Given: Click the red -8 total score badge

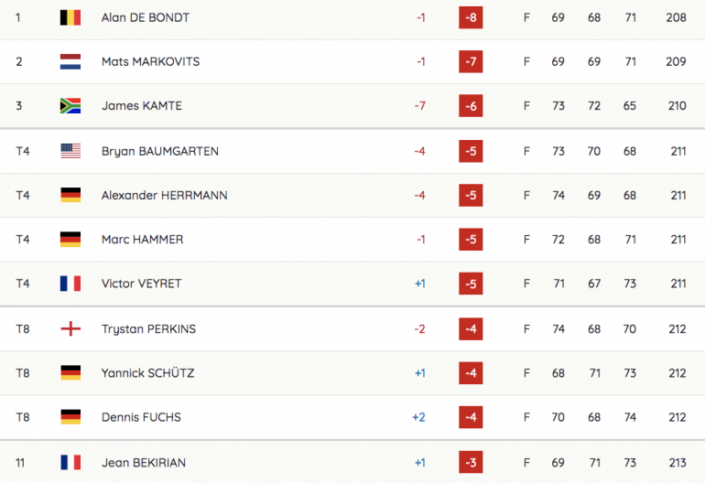Looking at the screenshot, I should (x=471, y=17).
